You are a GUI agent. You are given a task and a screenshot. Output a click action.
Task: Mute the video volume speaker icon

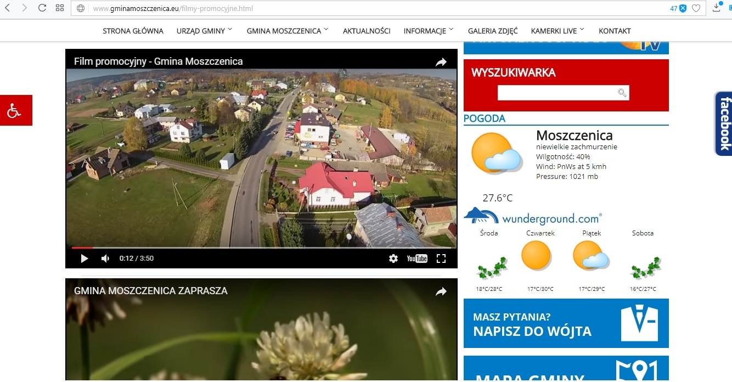tap(105, 259)
